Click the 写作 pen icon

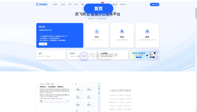coord(97,31)
